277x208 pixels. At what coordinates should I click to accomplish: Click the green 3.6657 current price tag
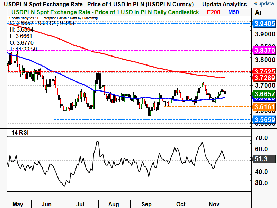coord(264,94)
